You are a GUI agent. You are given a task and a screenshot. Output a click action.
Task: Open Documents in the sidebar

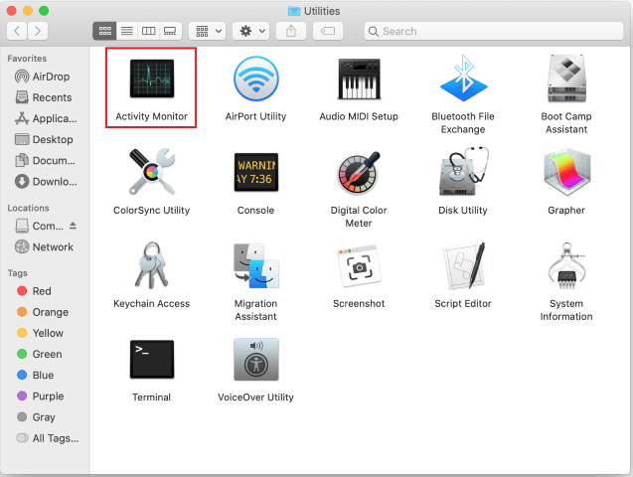click(x=45, y=160)
